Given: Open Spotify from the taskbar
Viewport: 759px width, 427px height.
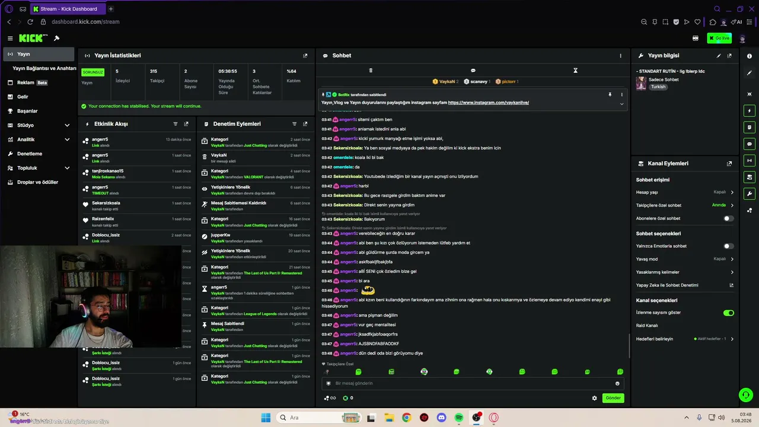Looking at the screenshot, I should point(459,418).
